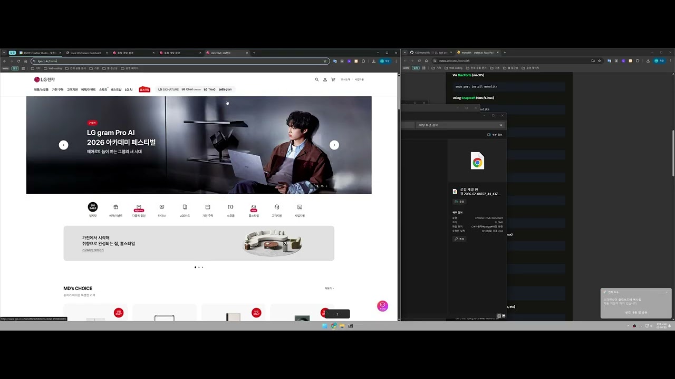Screen dimensions: 675x379
Task: Click the left browser address bar
Action: click(x=179, y=61)
